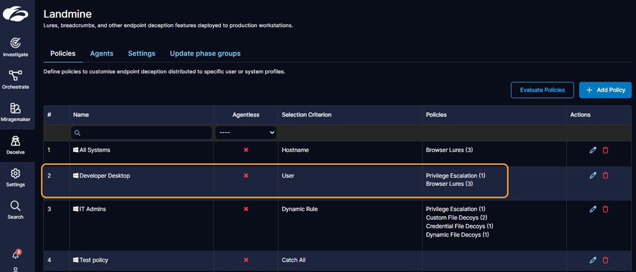The width and height of the screenshot is (636, 272).
Task: Click the Evaluate Policies button
Action: pyautogui.click(x=543, y=90)
